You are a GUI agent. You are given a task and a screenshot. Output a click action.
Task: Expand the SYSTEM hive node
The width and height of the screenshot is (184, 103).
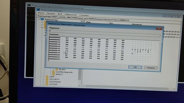coord(44,84)
